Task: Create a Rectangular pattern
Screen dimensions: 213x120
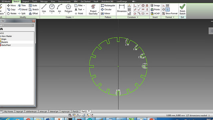Action: pos(108,5)
